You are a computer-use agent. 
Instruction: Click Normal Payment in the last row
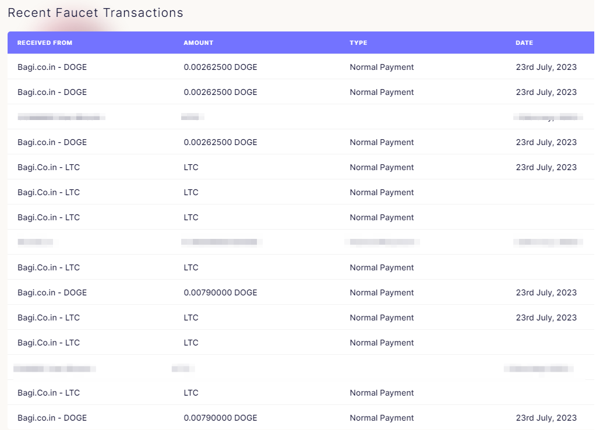[382, 418]
